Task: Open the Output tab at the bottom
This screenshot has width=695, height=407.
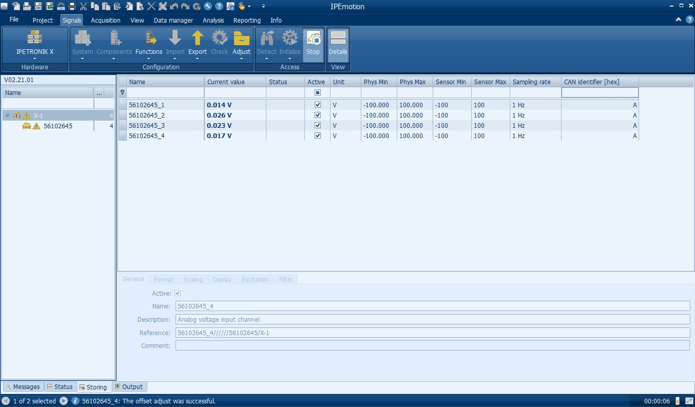Action: [129, 387]
